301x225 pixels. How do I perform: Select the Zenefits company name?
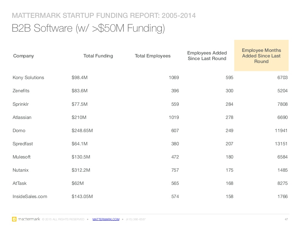(x=21, y=91)
